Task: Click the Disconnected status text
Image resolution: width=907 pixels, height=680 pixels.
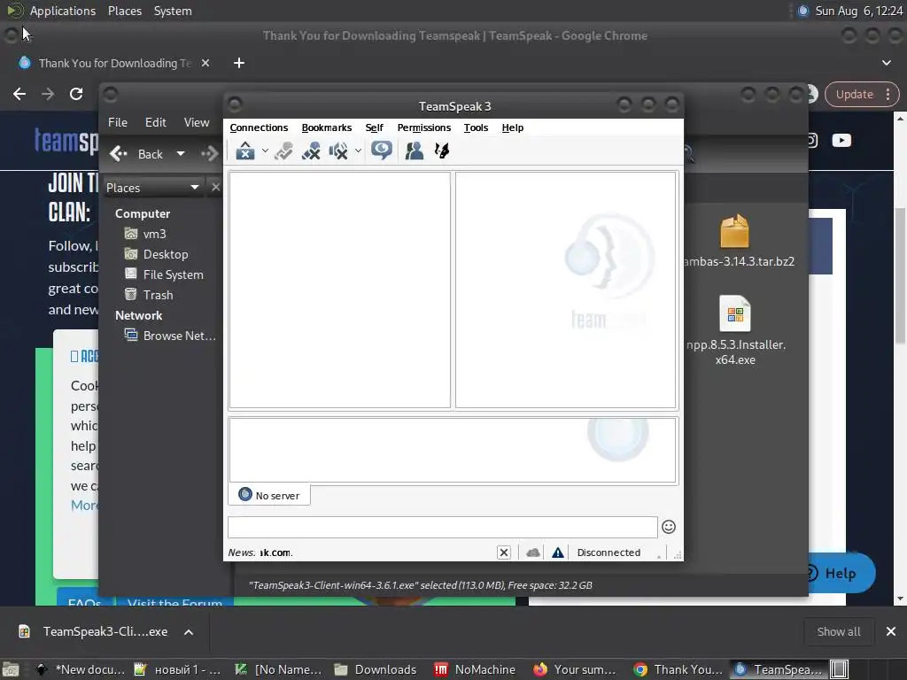Action: (609, 552)
